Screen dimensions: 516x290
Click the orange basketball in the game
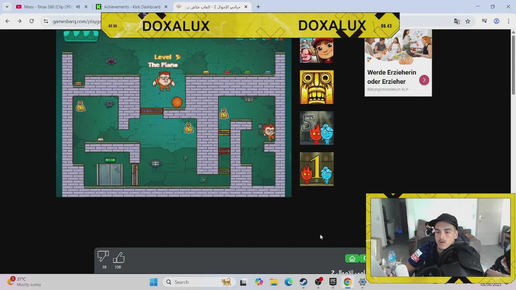point(177,102)
